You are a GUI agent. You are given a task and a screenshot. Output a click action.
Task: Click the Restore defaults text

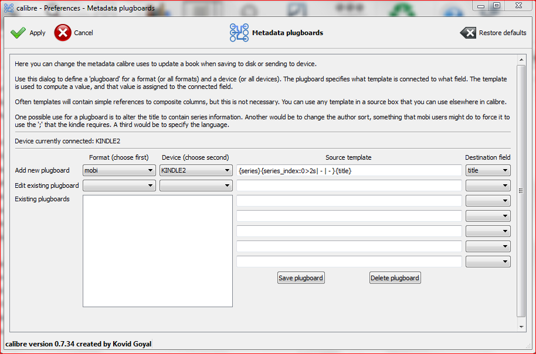[x=503, y=33]
